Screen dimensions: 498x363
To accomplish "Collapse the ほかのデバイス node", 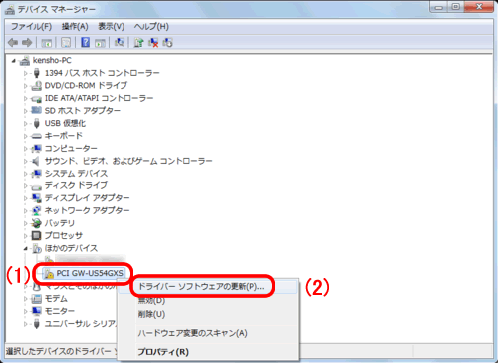I will tap(25, 248).
